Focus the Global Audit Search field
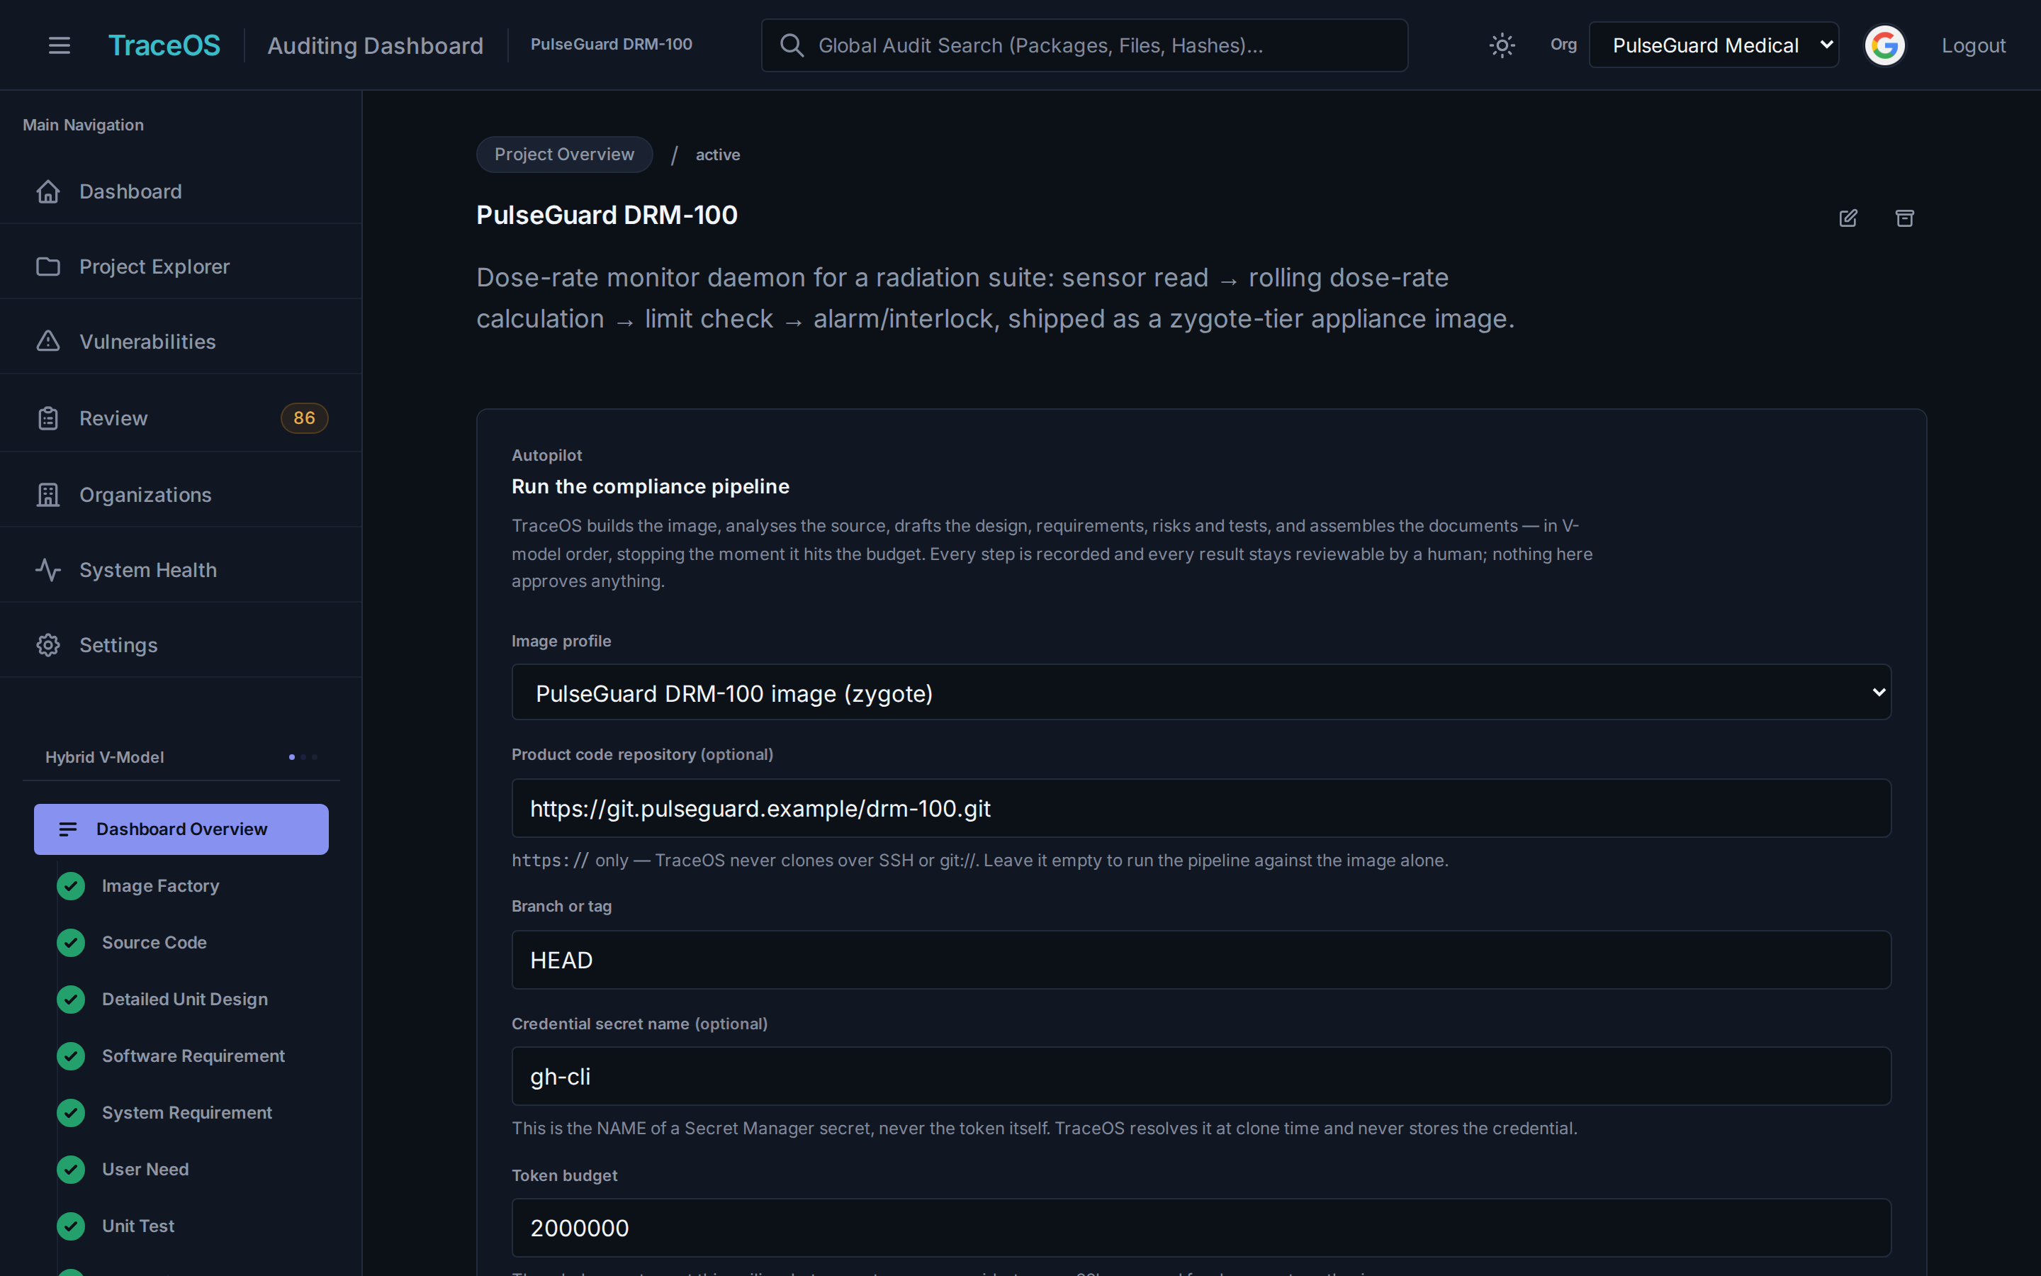Screen dimensions: 2041x1276 pyautogui.click(x=1084, y=45)
